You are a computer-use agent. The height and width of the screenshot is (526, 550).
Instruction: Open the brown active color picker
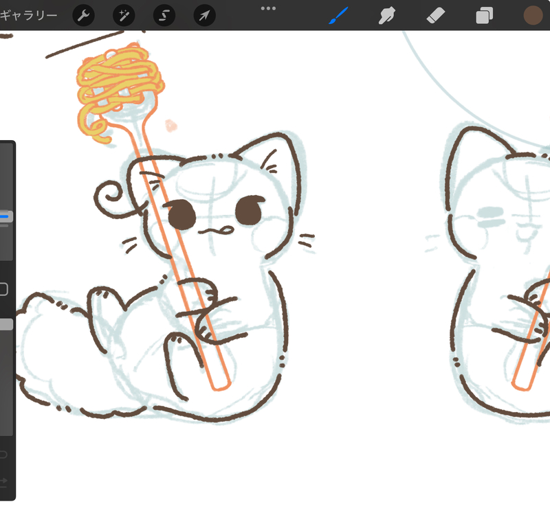(x=533, y=15)
